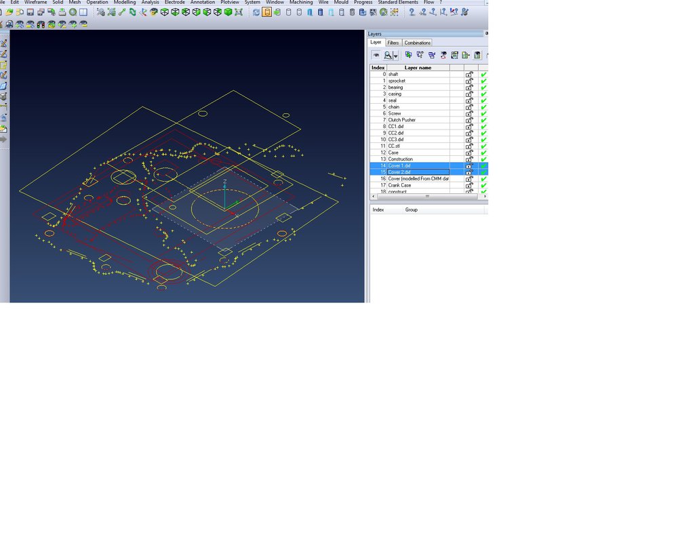Toggle the lock icon for sprocket layer
Screen dimensions: 678x541
pos(469,81)
